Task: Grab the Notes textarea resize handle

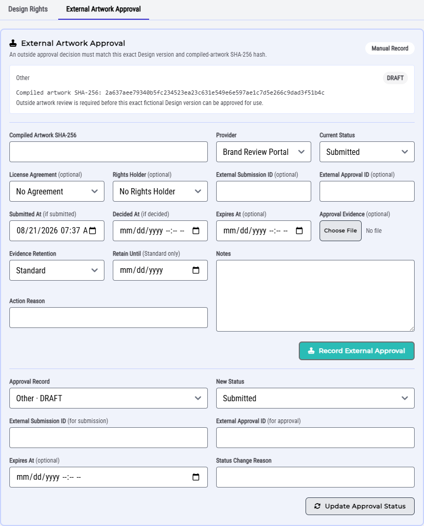Action: click(412, 328)
